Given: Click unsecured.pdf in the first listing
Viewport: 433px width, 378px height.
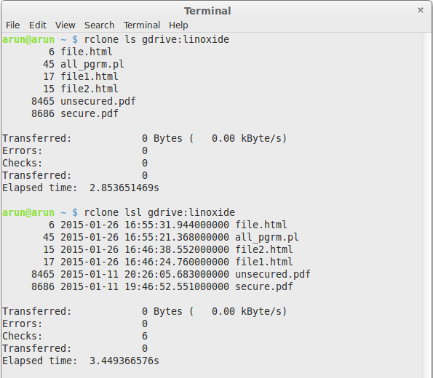Looking at the screenshot, I should tap(98, 101).
